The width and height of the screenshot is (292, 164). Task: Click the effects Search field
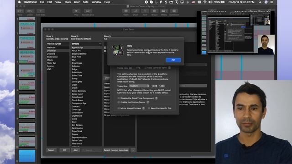click(91, 150)
